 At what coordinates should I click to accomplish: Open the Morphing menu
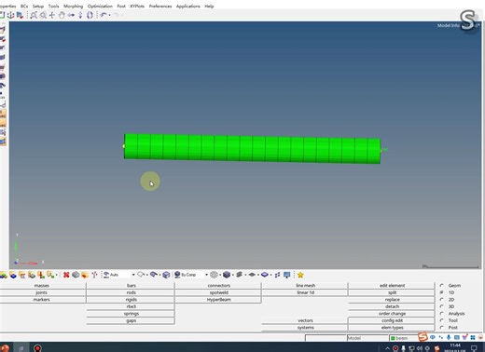click(x=73, y=6)
